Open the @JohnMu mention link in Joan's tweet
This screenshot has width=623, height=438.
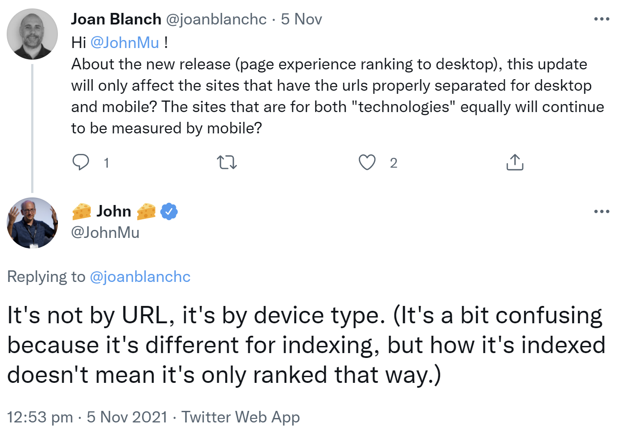click(125, 43)
